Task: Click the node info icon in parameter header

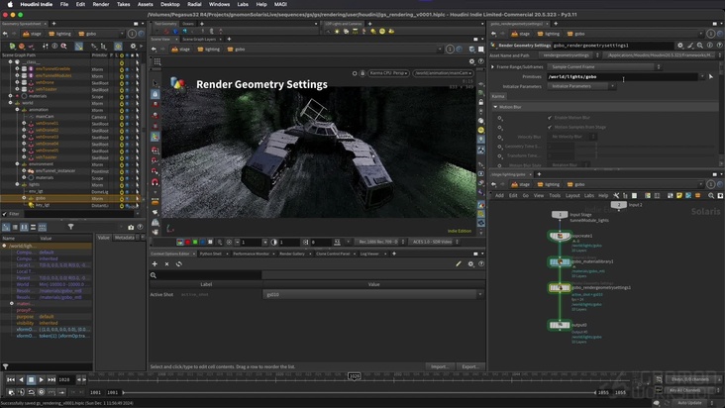Action: [x=710, y=46]
